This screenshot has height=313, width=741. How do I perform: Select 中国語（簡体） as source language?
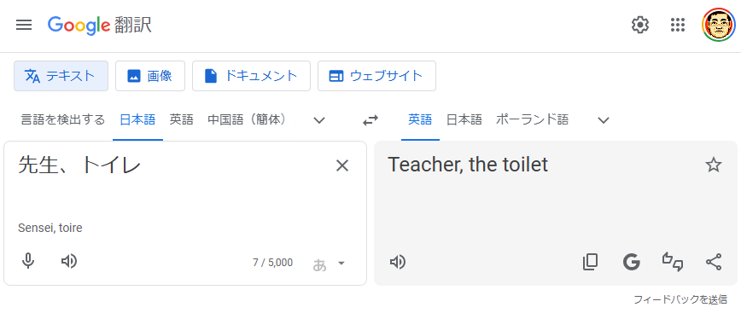pyautogui.click(x=248, y=120)
